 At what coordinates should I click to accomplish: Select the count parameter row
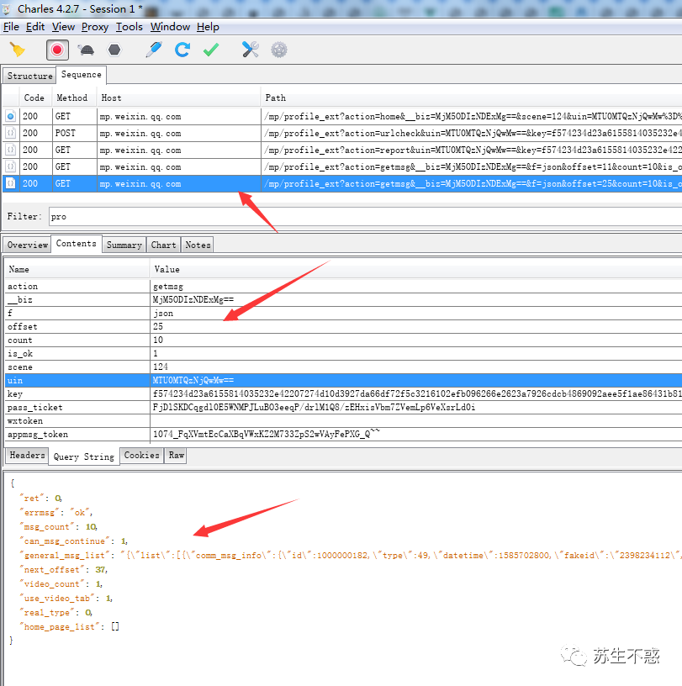pos(343,340)
